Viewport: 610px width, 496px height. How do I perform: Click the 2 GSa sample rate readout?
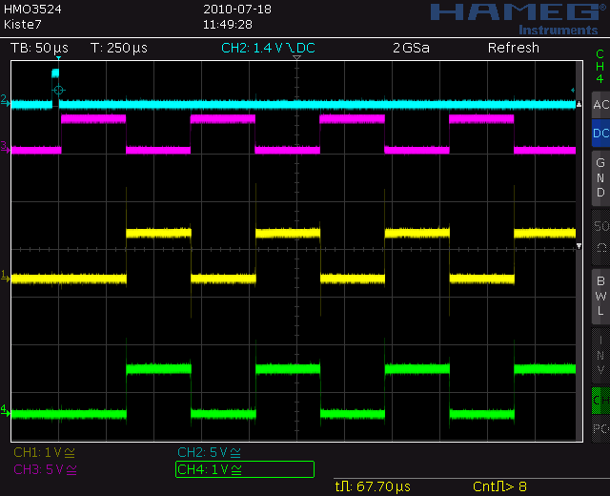[411, 48]
